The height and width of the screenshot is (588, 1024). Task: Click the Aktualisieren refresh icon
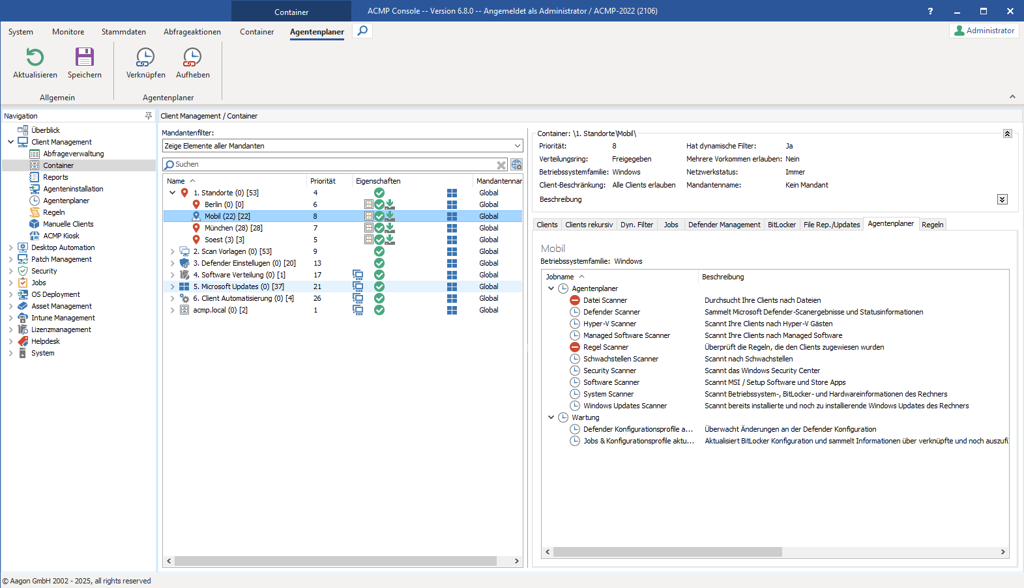pyautogui.click(x=35, y=58)
